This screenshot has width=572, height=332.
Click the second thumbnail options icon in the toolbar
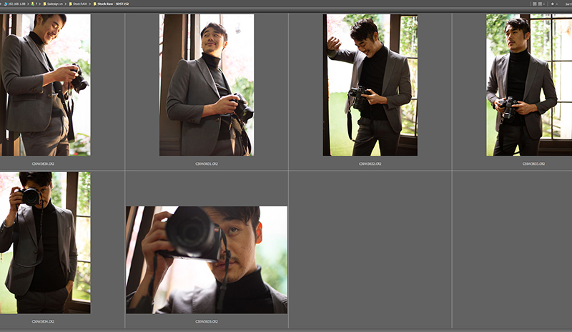[x=540, y=4]
